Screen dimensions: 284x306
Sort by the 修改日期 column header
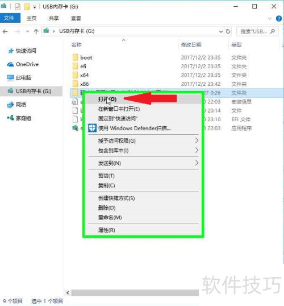click(x=191, y=45)
